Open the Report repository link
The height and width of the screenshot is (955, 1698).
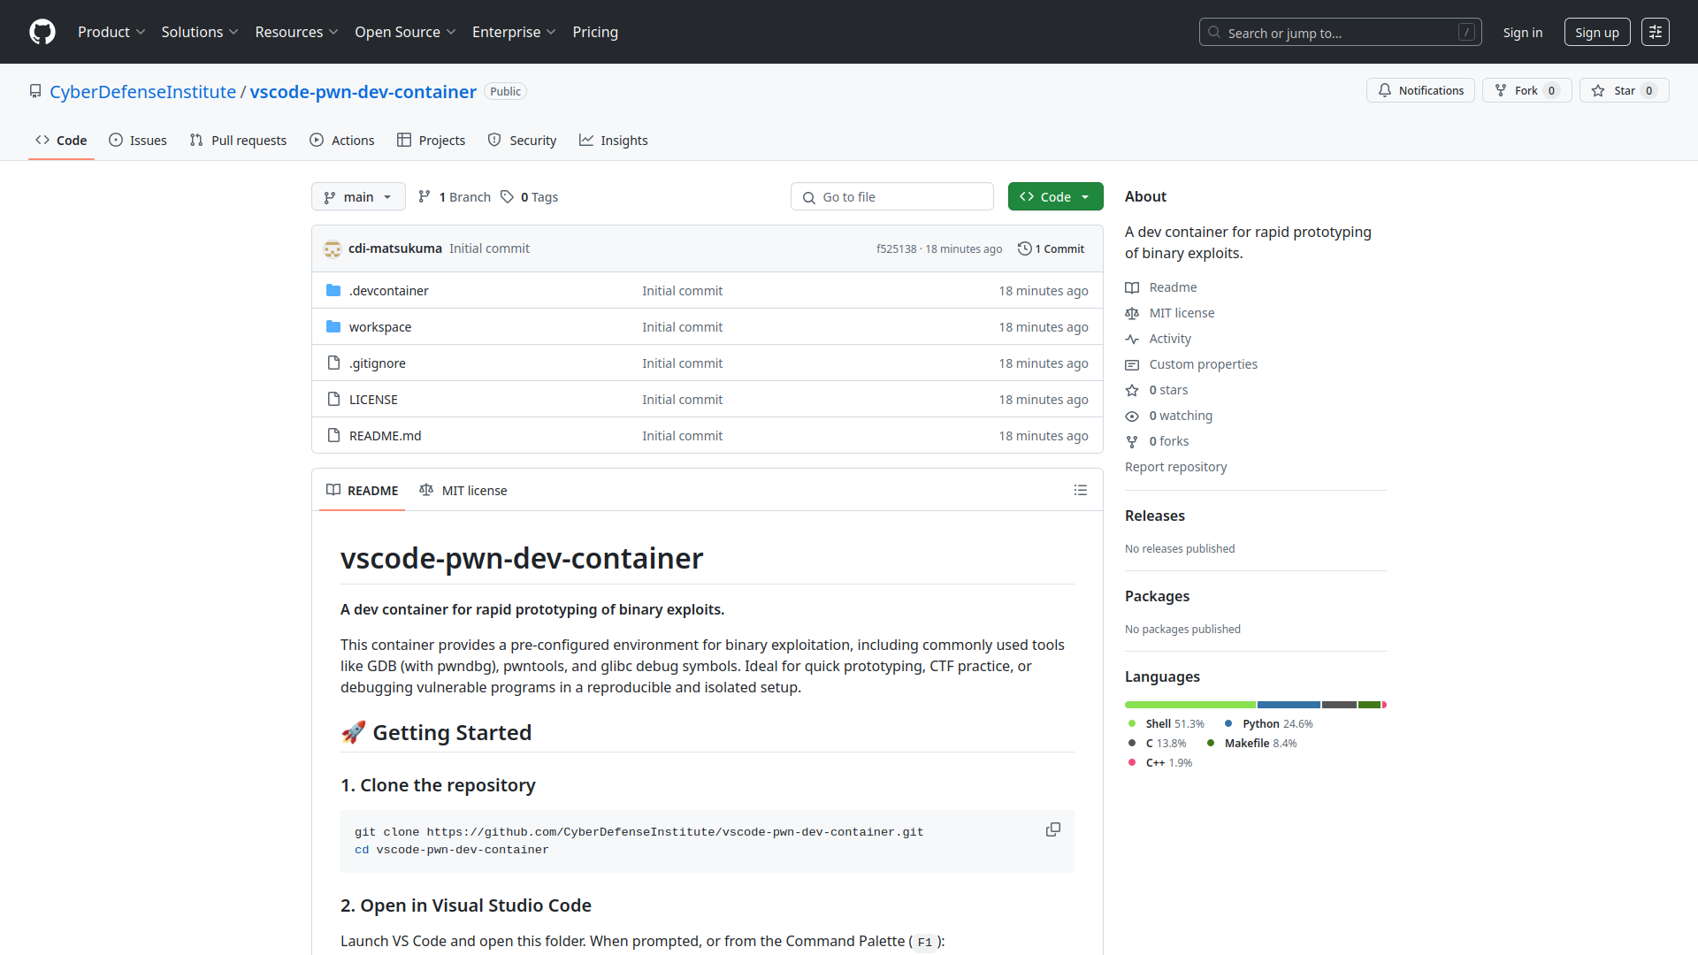click(1175, 467)
